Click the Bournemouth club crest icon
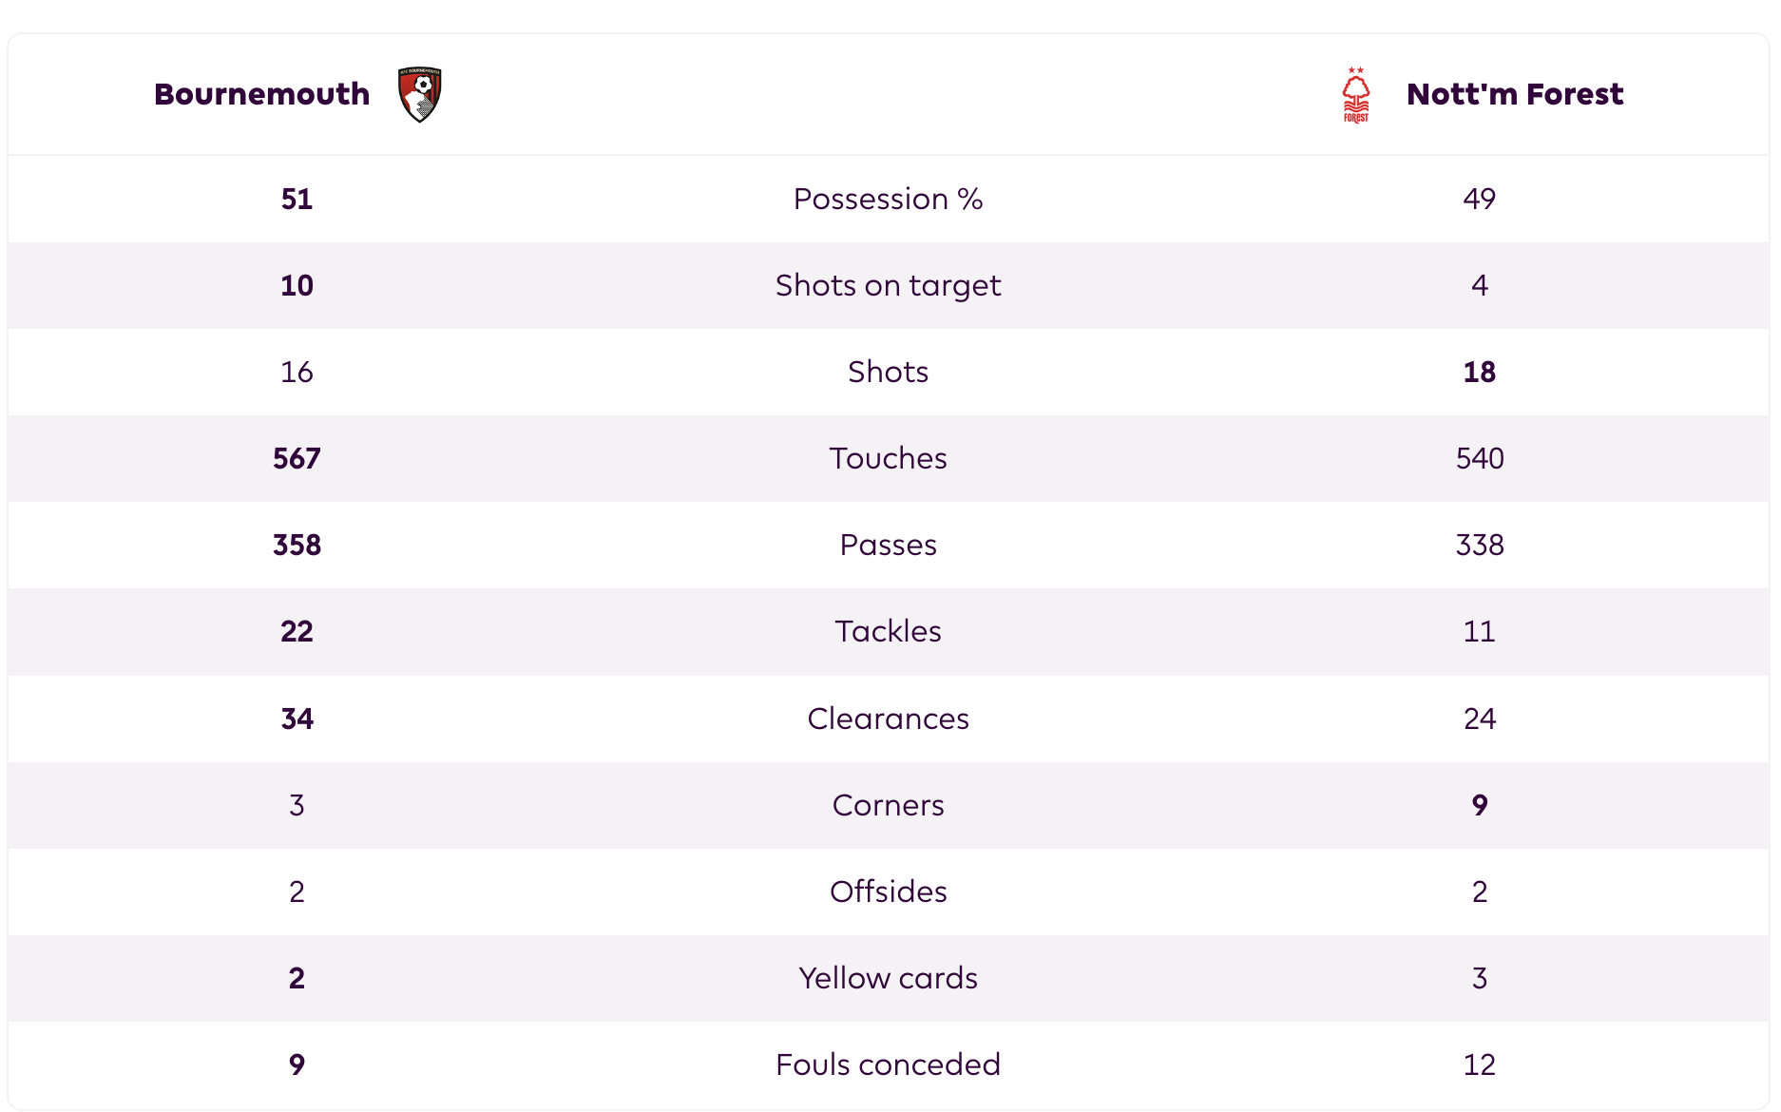The height and width of the screenshot is (1112, 1781). click(x=419, y=94)
